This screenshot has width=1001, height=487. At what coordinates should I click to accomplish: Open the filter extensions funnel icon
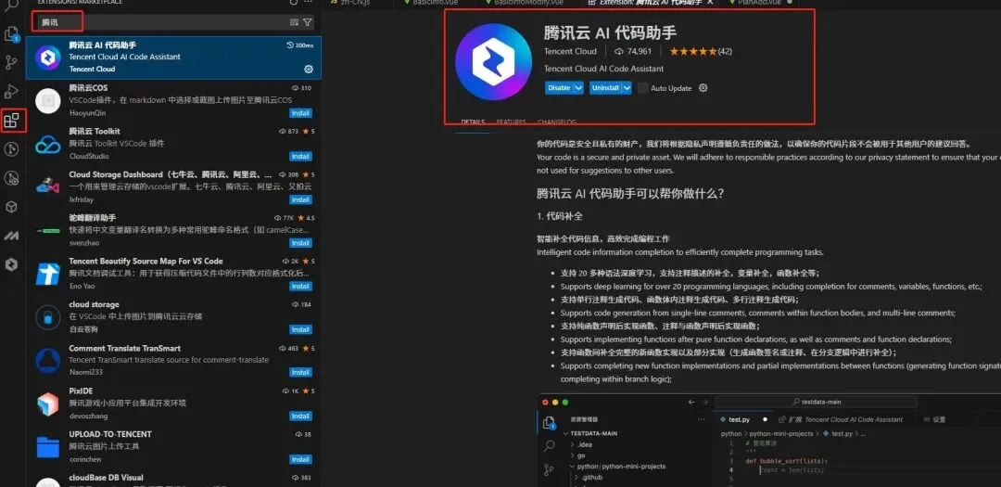coord(308,22)
